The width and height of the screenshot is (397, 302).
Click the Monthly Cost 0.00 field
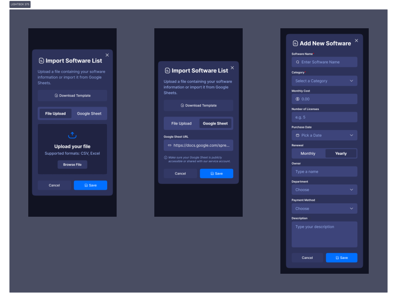click(325, 99)
